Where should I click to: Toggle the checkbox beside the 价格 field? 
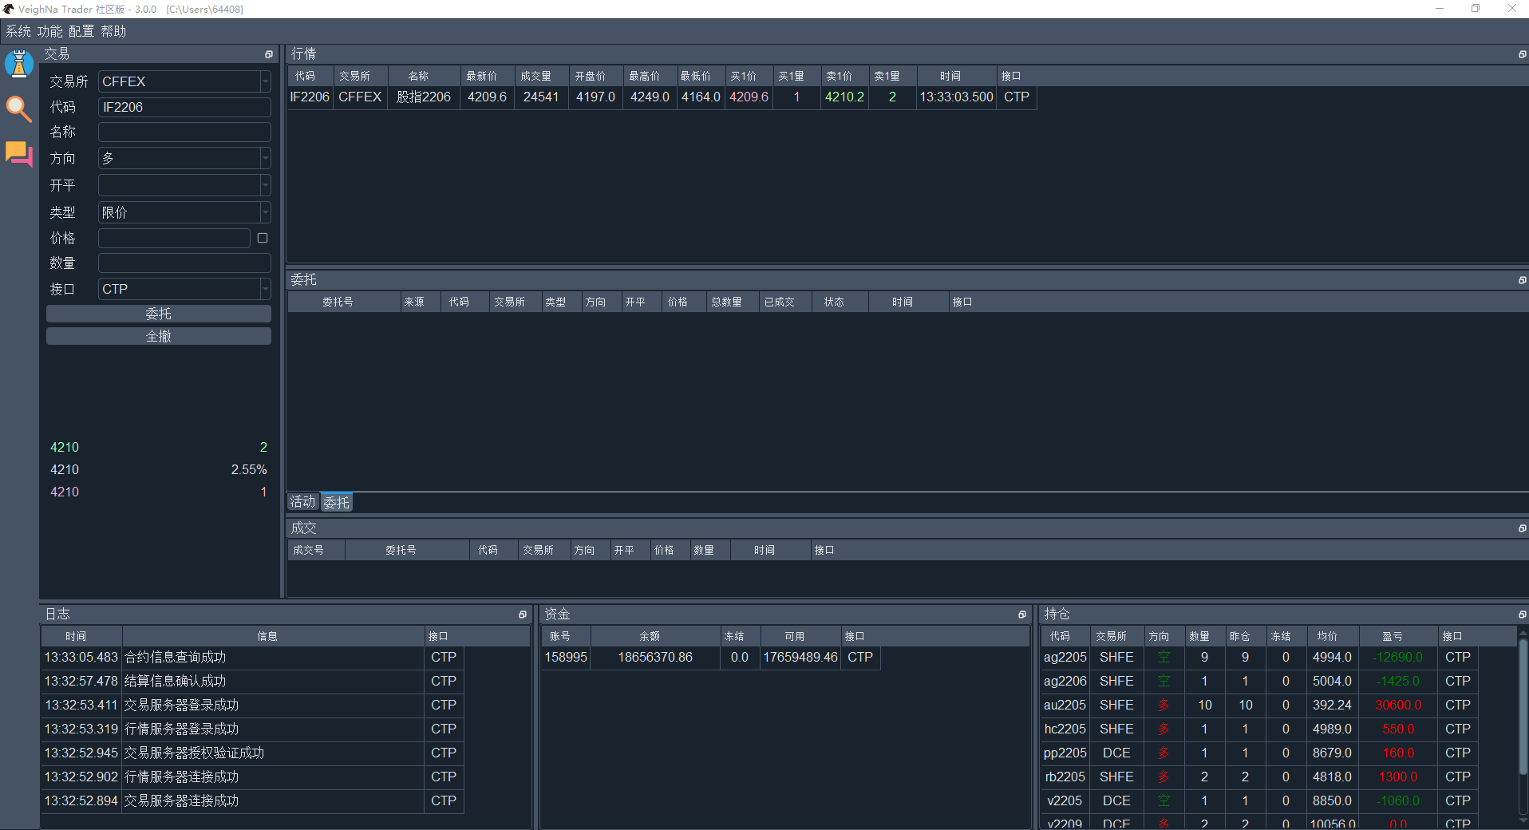pos(263,238)
